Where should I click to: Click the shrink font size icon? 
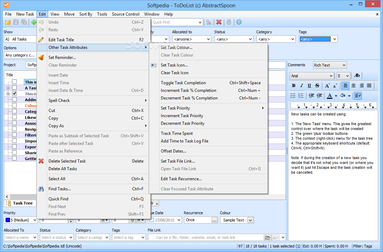tap(335, 86)
